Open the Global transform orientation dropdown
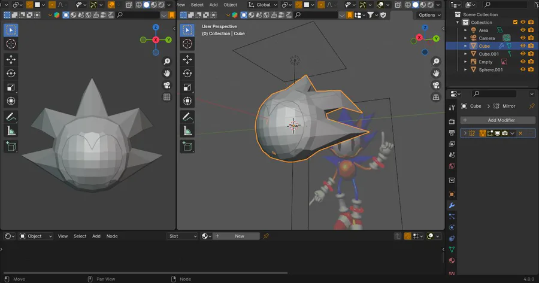 click(263, 5)
